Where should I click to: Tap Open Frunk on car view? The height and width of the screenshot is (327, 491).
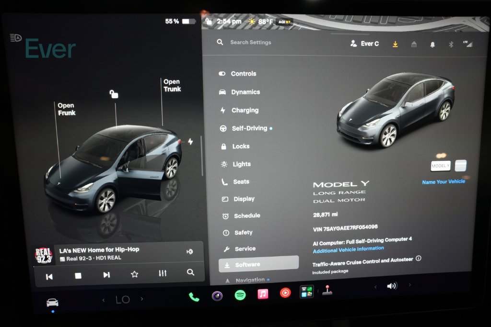[x=66, y=109]
